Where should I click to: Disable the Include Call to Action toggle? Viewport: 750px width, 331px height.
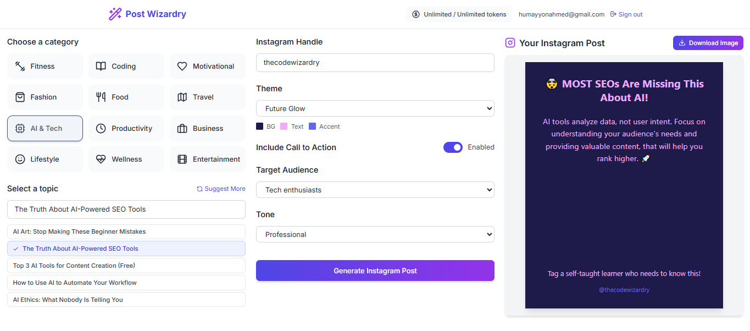(453, 147)
